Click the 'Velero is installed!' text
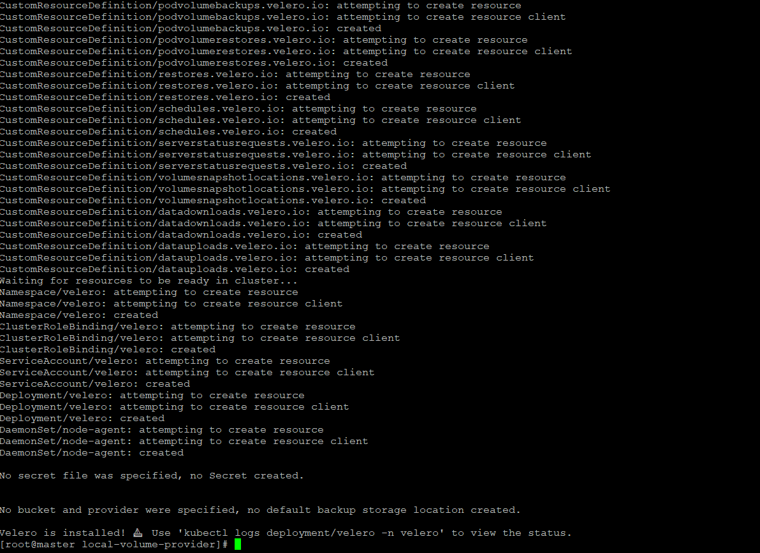The image size is (760, 553). click(x=63, y=533)
